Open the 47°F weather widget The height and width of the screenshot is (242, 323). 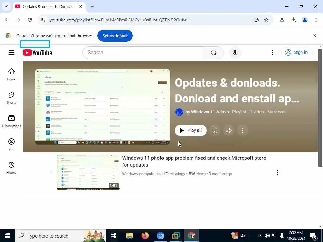(x=240, y=236)
